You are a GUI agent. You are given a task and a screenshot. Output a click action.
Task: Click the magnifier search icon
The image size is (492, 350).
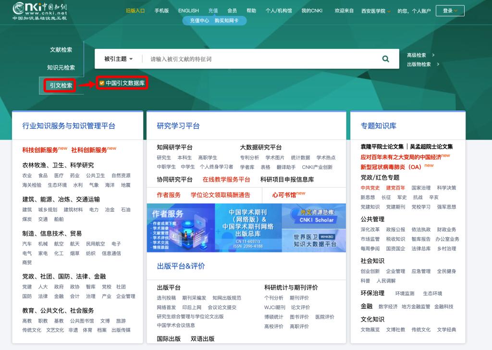point(385,59)
